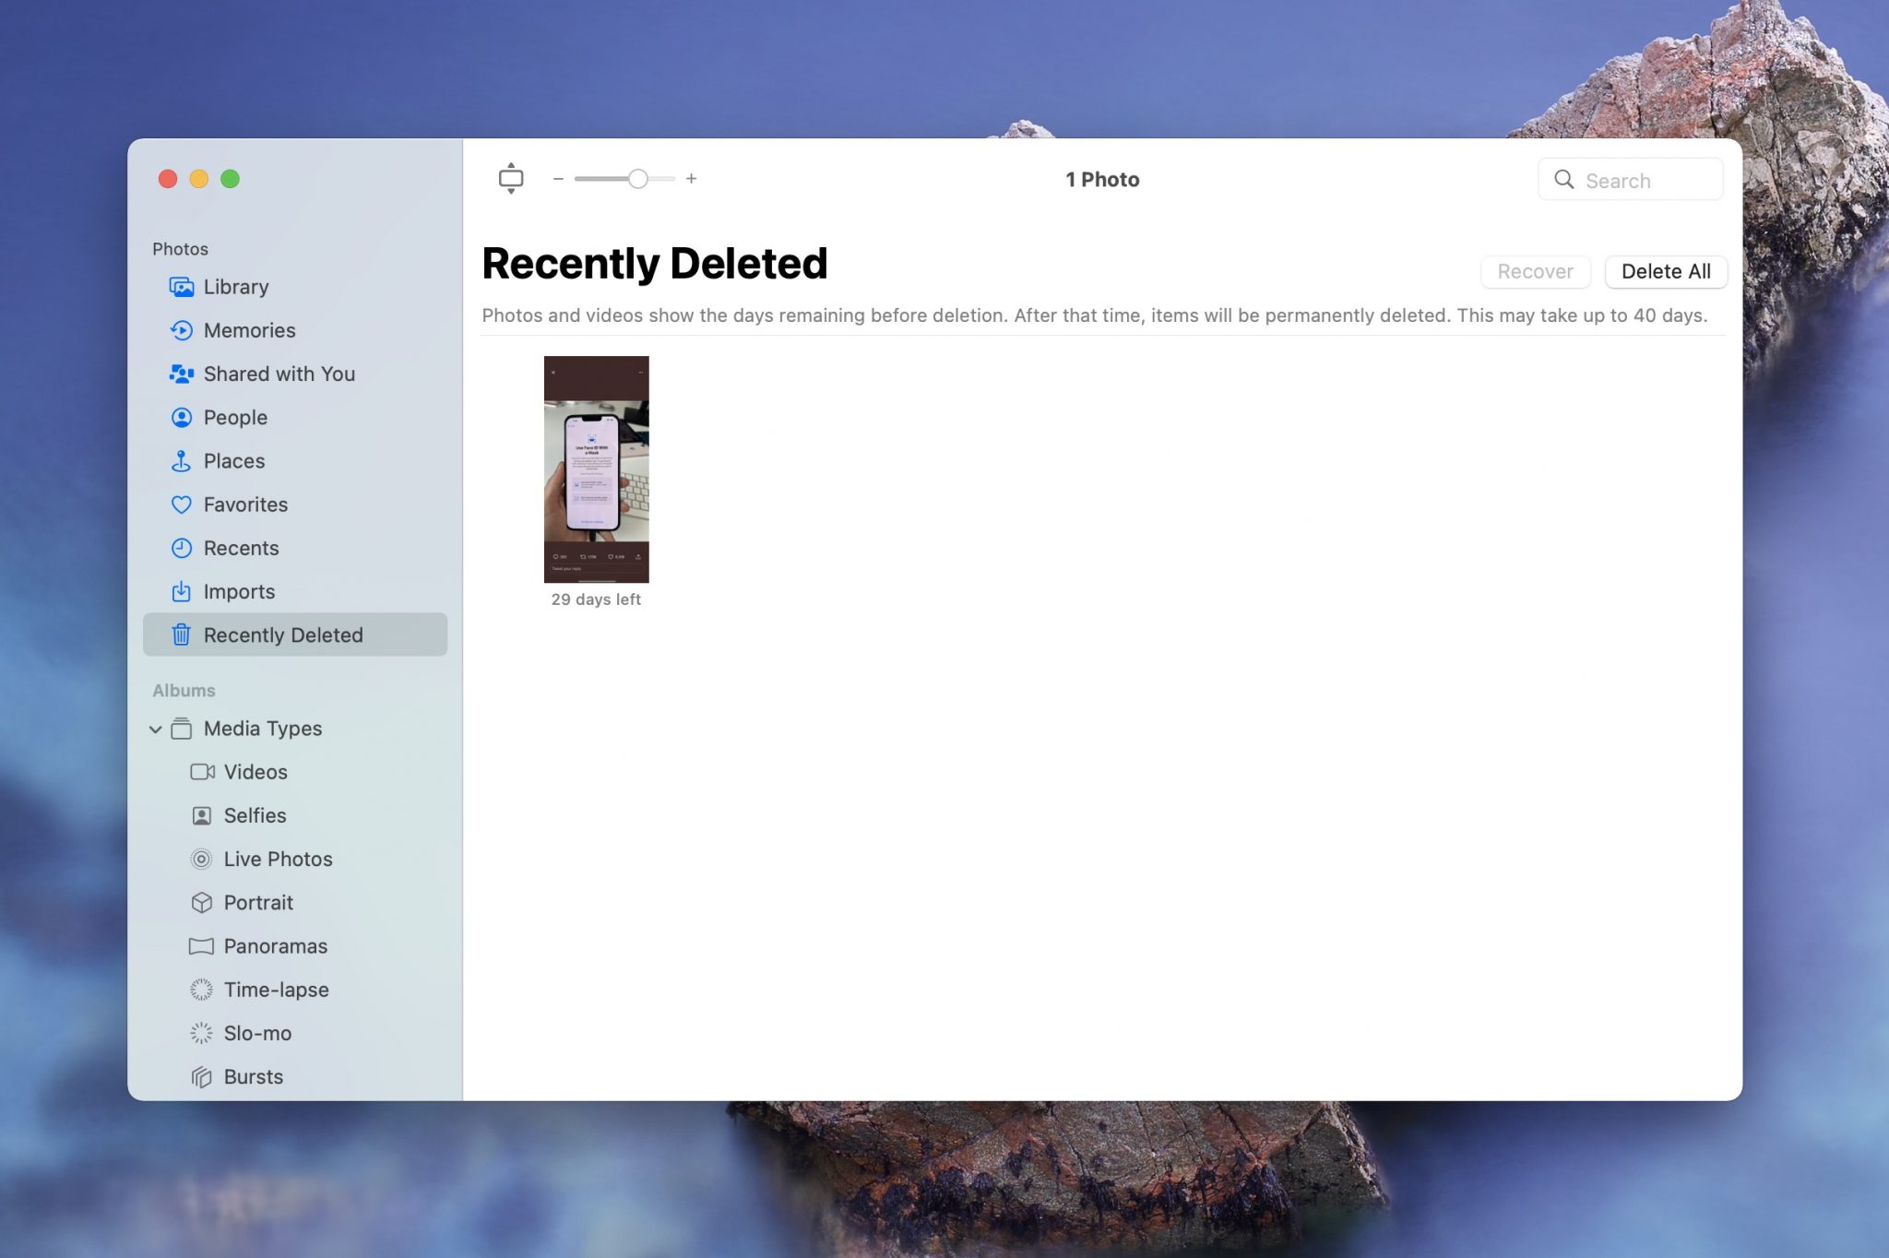Click the Imports download icon
This screenshot has height=1258, width=1889.
coord(182,591)
